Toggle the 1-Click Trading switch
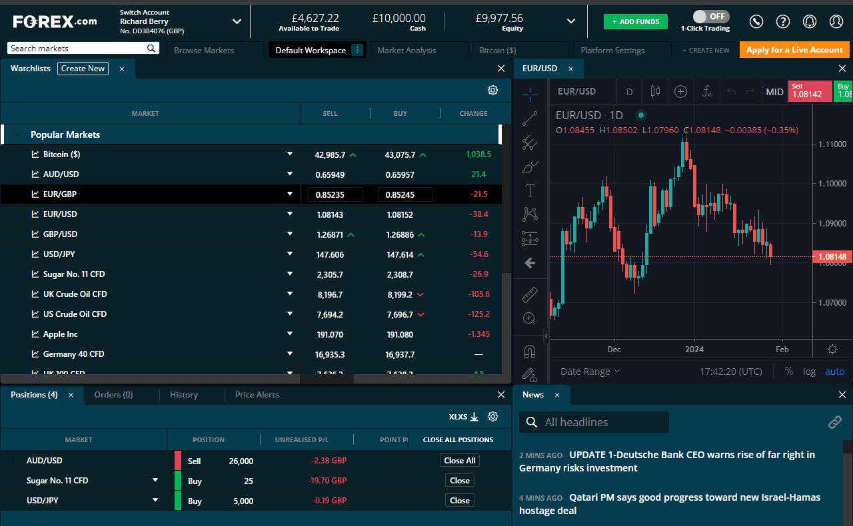Screen dimensions: 853x526 click(710, 16)
